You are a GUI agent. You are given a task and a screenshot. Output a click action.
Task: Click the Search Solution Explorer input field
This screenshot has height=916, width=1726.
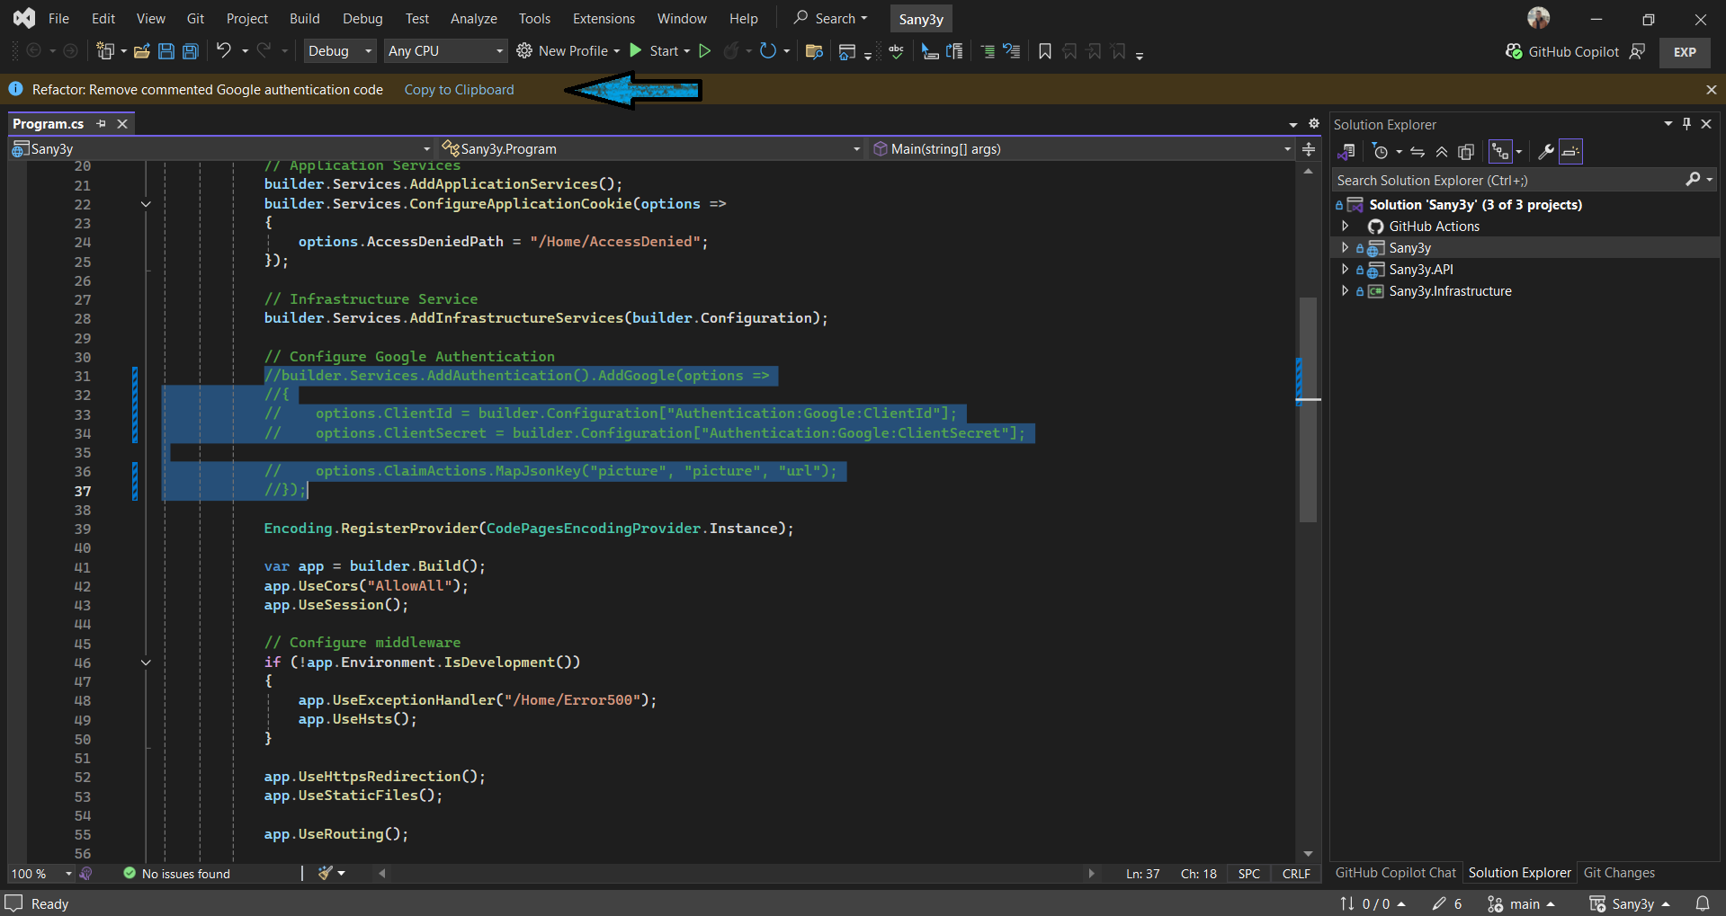point(1484,180)
